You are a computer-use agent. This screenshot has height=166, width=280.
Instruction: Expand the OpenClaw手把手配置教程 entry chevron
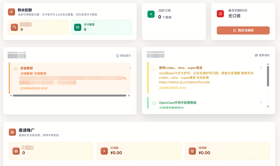[261, 102]
